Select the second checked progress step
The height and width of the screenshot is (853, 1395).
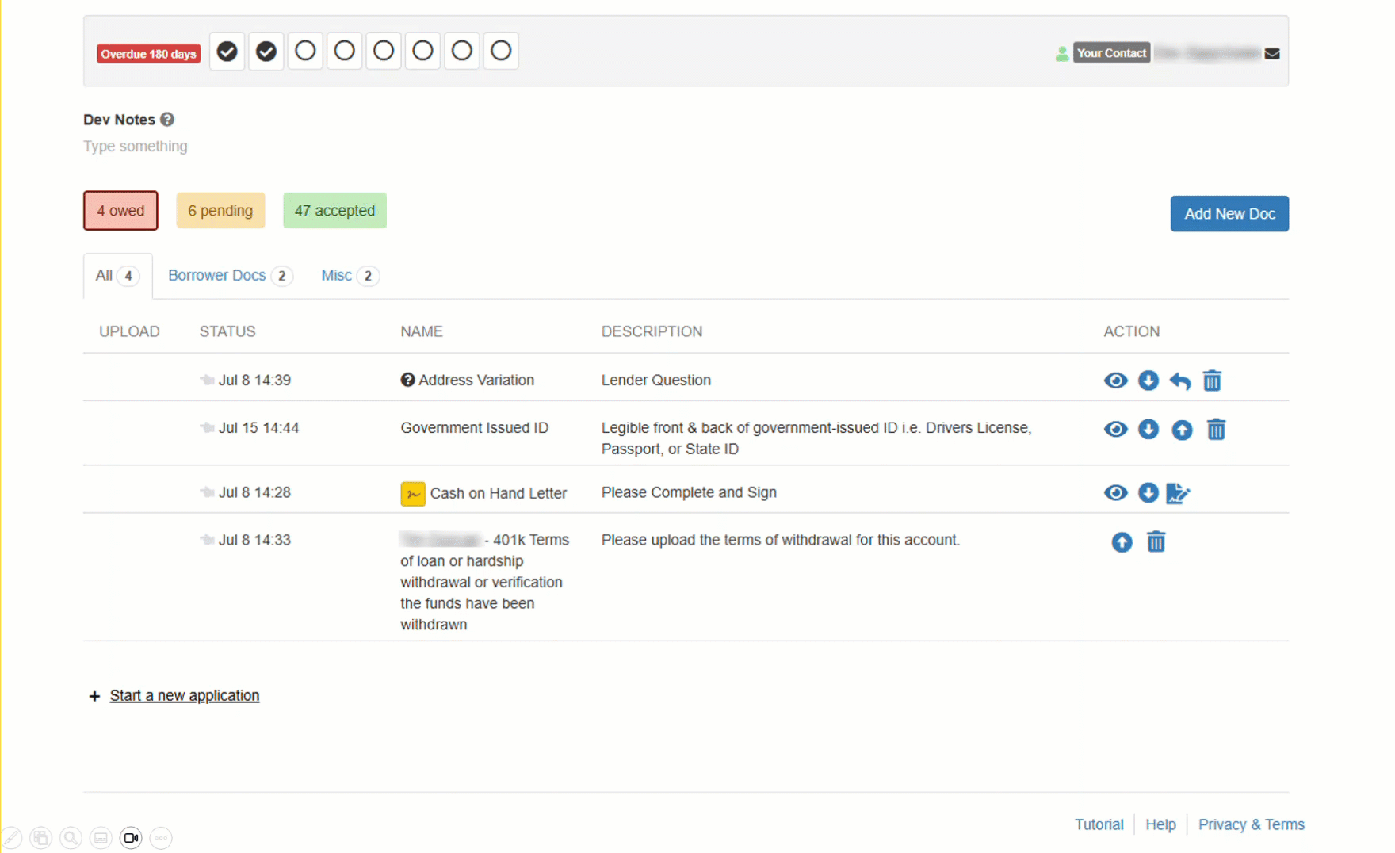coord(266,52)
